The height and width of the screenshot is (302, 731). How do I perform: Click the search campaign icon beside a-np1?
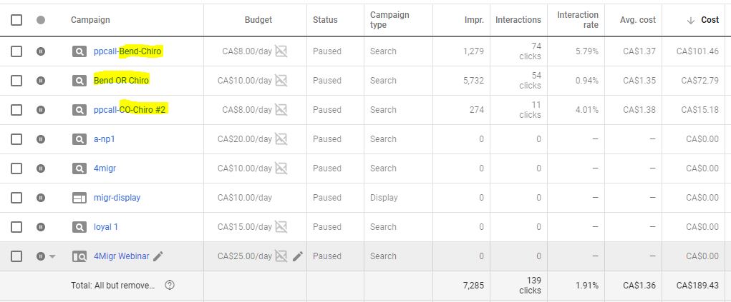click(x=79, y=139)
